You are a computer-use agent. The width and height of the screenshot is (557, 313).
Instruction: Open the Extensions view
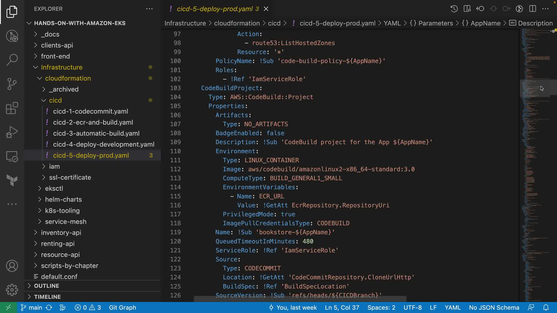tap(12, 108)
